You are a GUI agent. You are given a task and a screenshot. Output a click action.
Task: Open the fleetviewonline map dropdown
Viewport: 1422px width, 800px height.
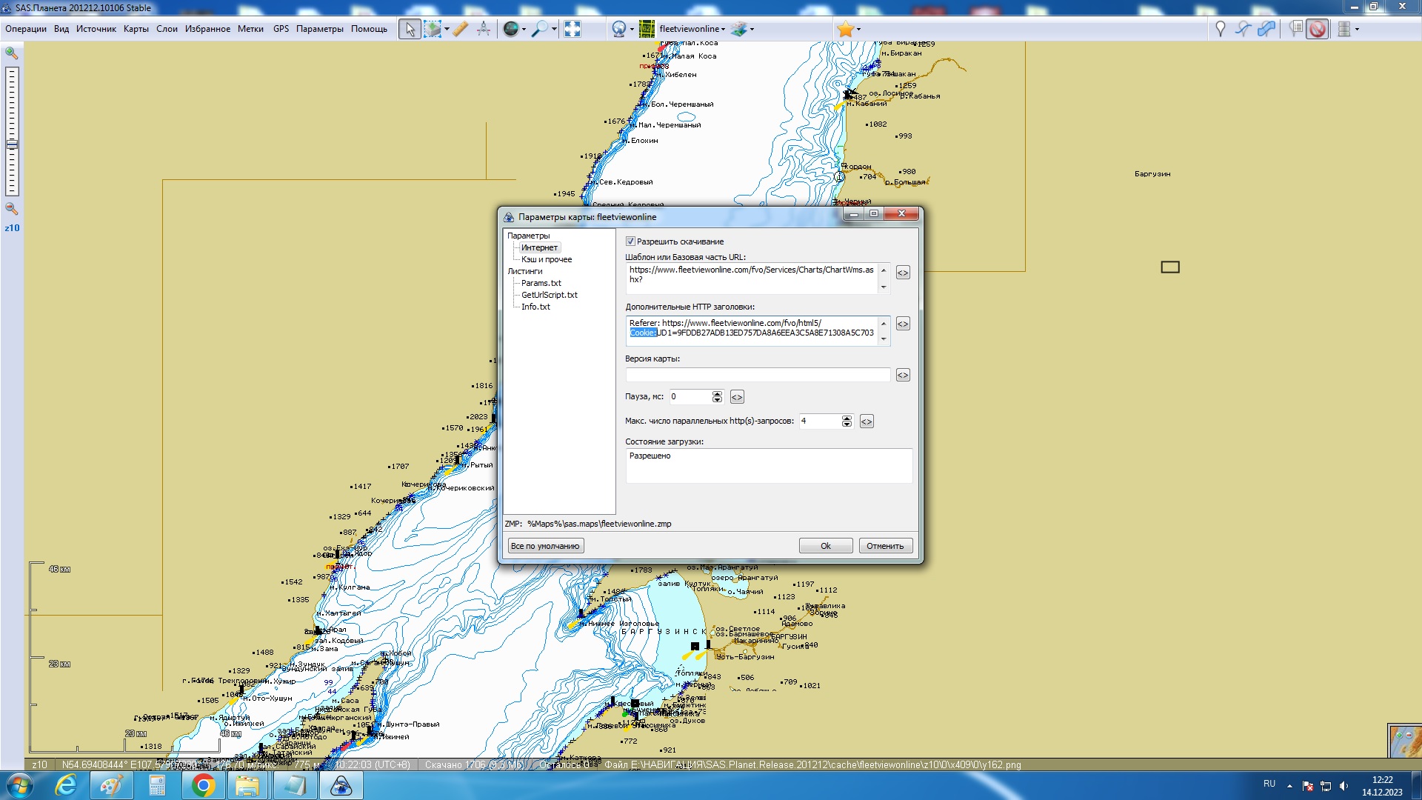coord(723,30)
